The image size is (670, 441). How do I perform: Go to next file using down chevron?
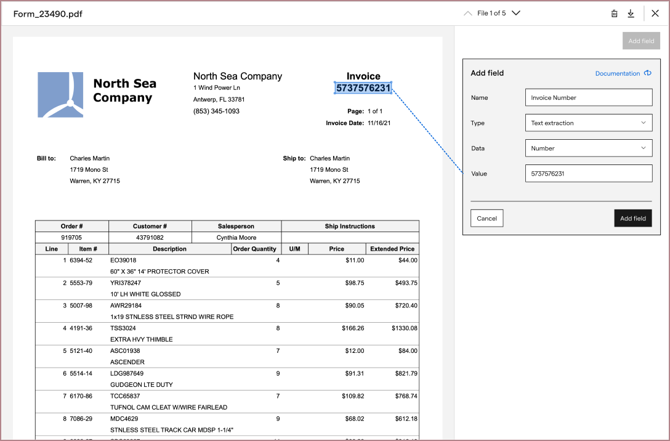pos(516,14)
